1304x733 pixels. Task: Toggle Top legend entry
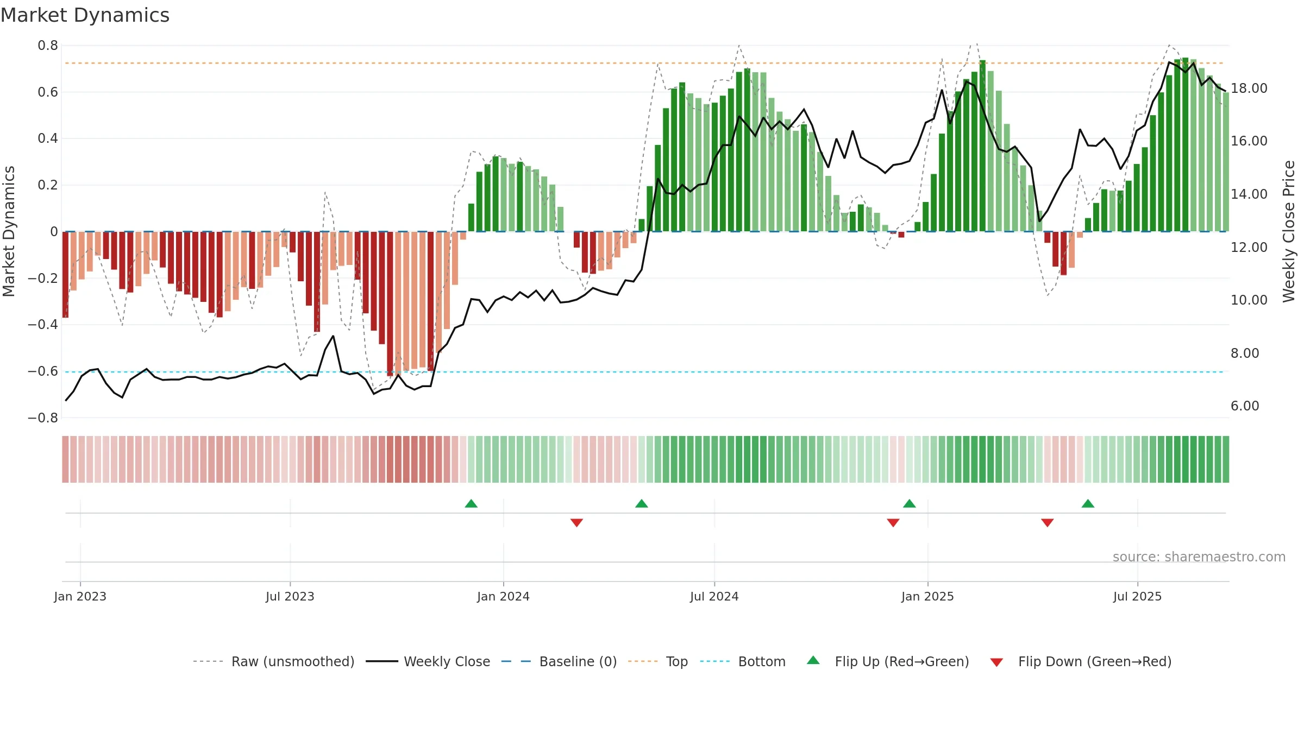click(658, 661)
